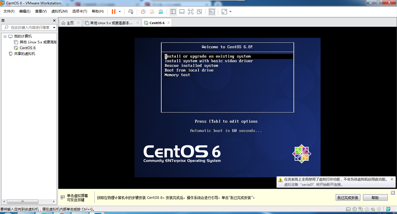Open the stretch display dropdown arrow
The height and width of the screenshot is (214, 397).
tap(230, 12)
